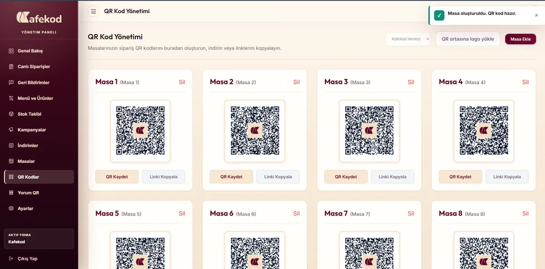Click the Masa Ekle button

520,39
